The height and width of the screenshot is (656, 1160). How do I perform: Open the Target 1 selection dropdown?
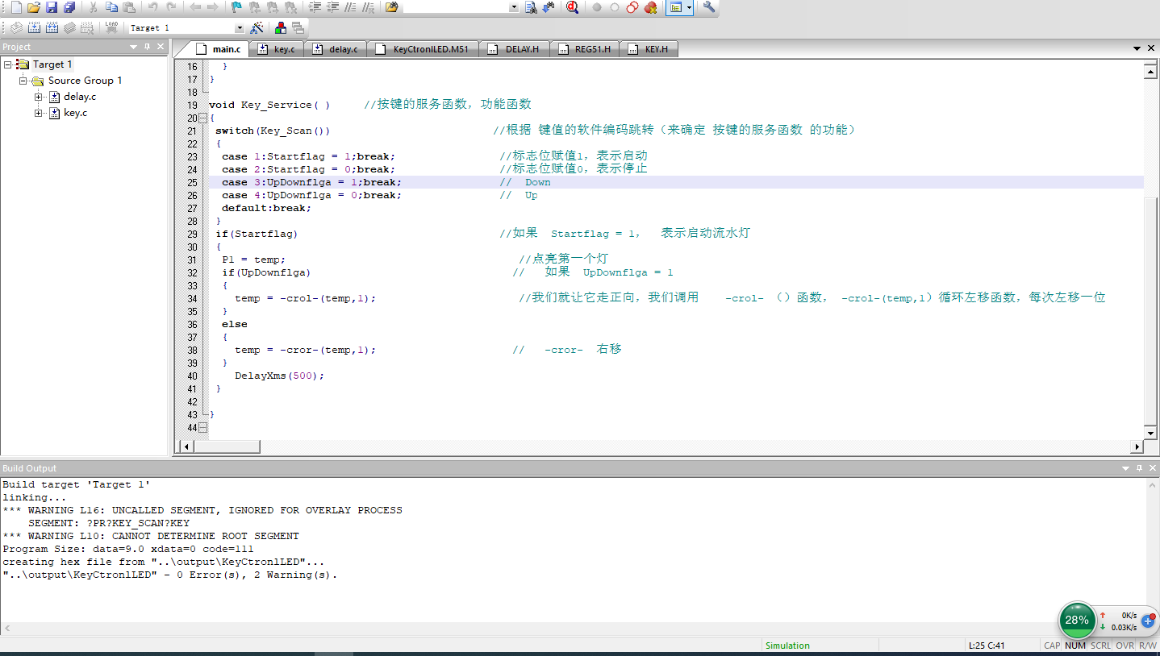239,28
